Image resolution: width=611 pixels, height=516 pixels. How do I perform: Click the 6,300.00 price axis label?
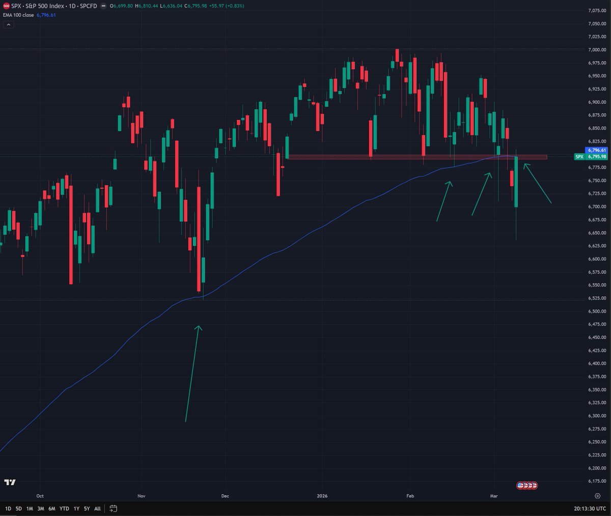[x=597, y=416]
